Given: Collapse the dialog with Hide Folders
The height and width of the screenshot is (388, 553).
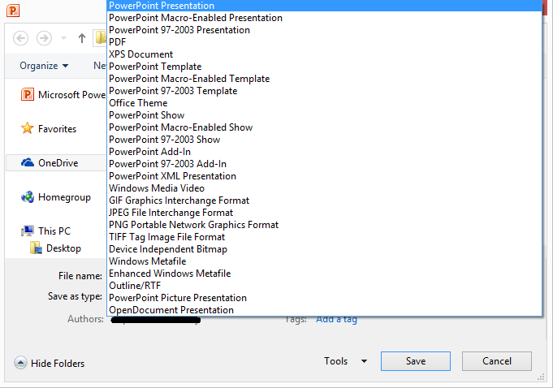Looking at the screenshot, I should point(57,364).
